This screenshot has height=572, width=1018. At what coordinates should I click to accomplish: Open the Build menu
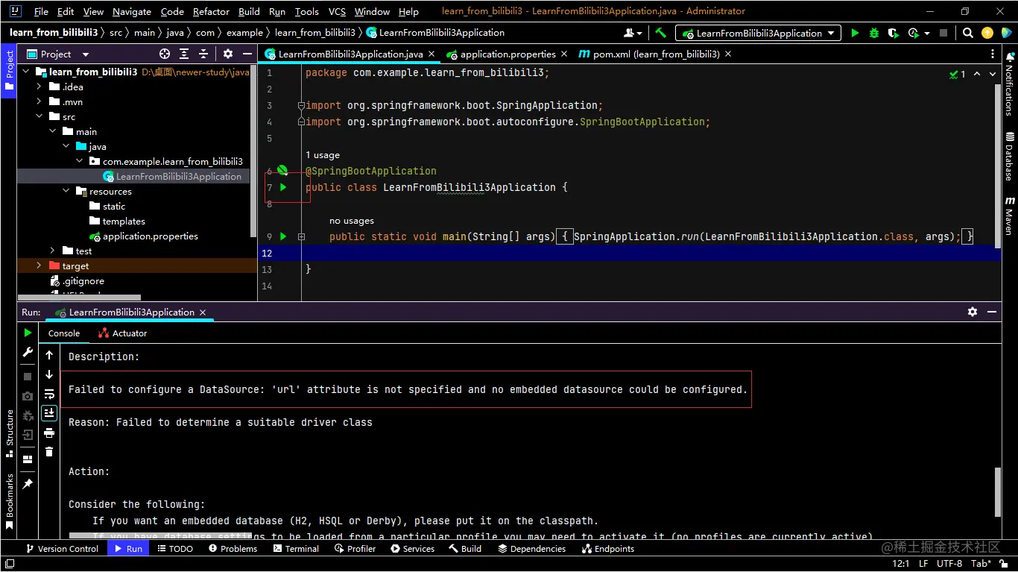[249, 11]
